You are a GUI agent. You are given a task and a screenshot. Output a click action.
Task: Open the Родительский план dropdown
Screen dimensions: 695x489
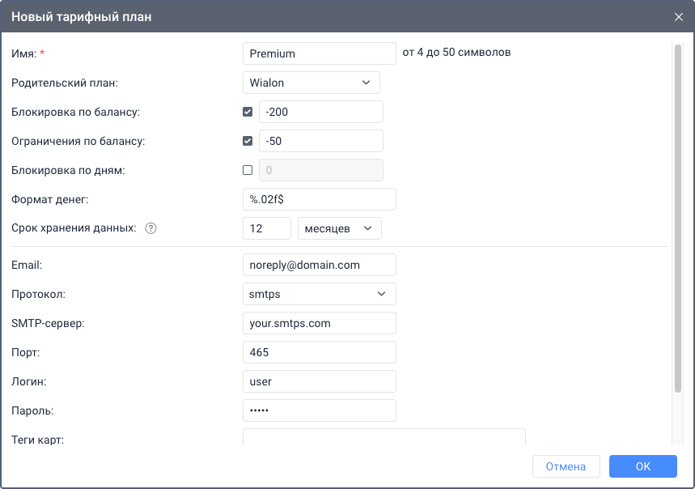click(x=311, y=83)
